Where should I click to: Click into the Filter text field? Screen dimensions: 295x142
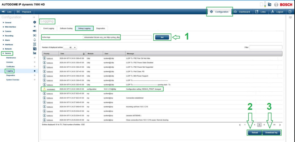(265, 47)
